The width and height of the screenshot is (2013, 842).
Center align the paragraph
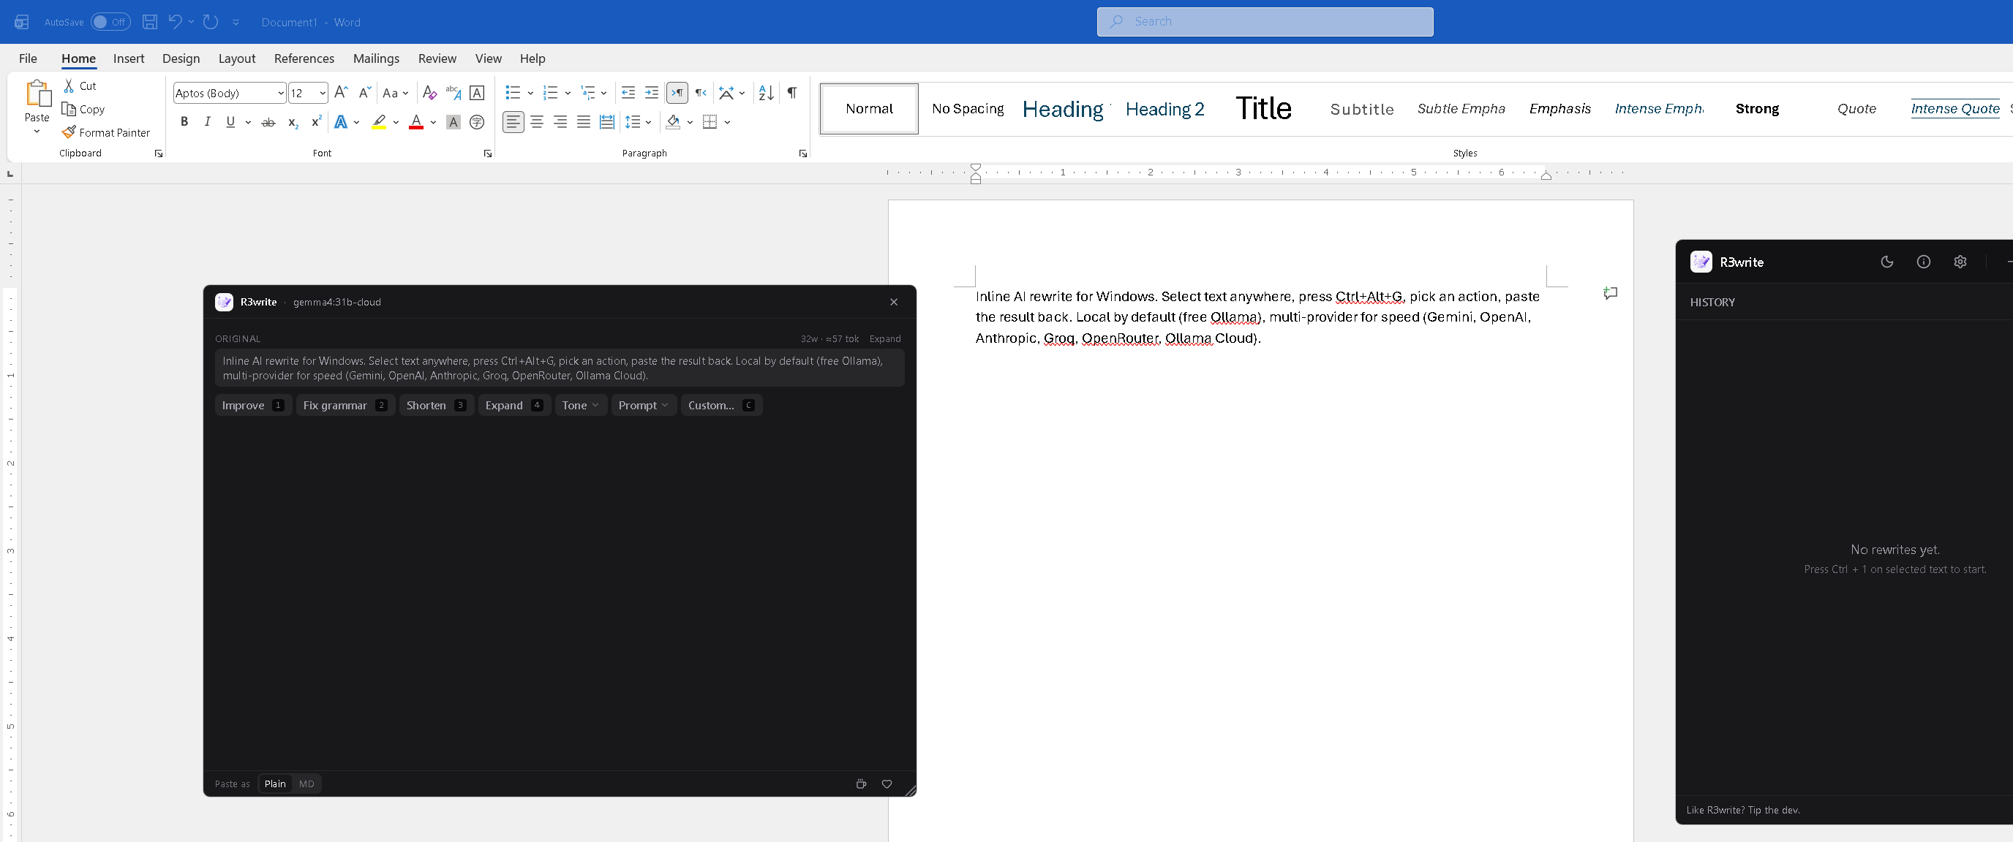coord(537,122)
